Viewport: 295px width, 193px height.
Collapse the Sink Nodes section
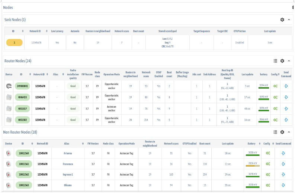coord(289,20)
